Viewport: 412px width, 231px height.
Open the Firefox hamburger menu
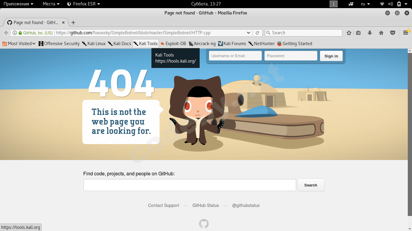[406, 33]
